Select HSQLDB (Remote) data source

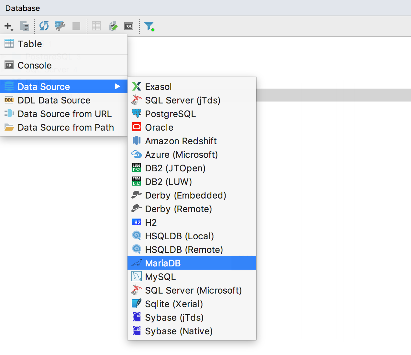coord(192,250)
